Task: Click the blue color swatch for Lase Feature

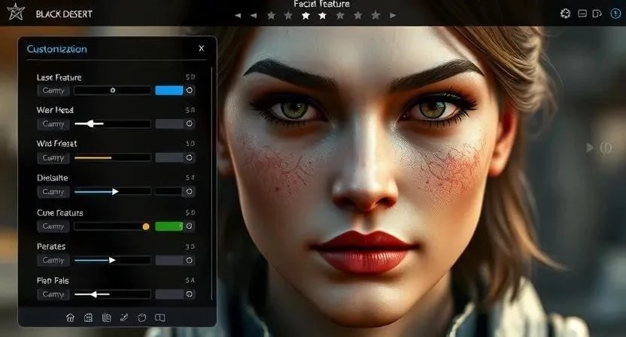Action: [169, 90]
